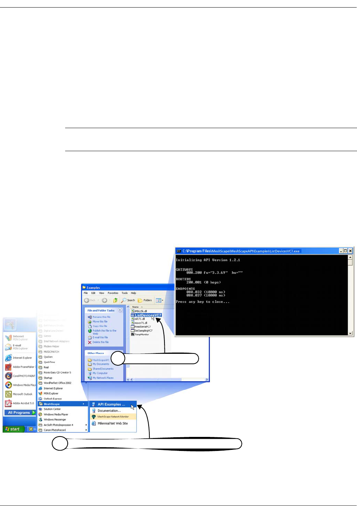Open Tools menu in Examples window
The image size is (357, 506).
pos(125,293)
